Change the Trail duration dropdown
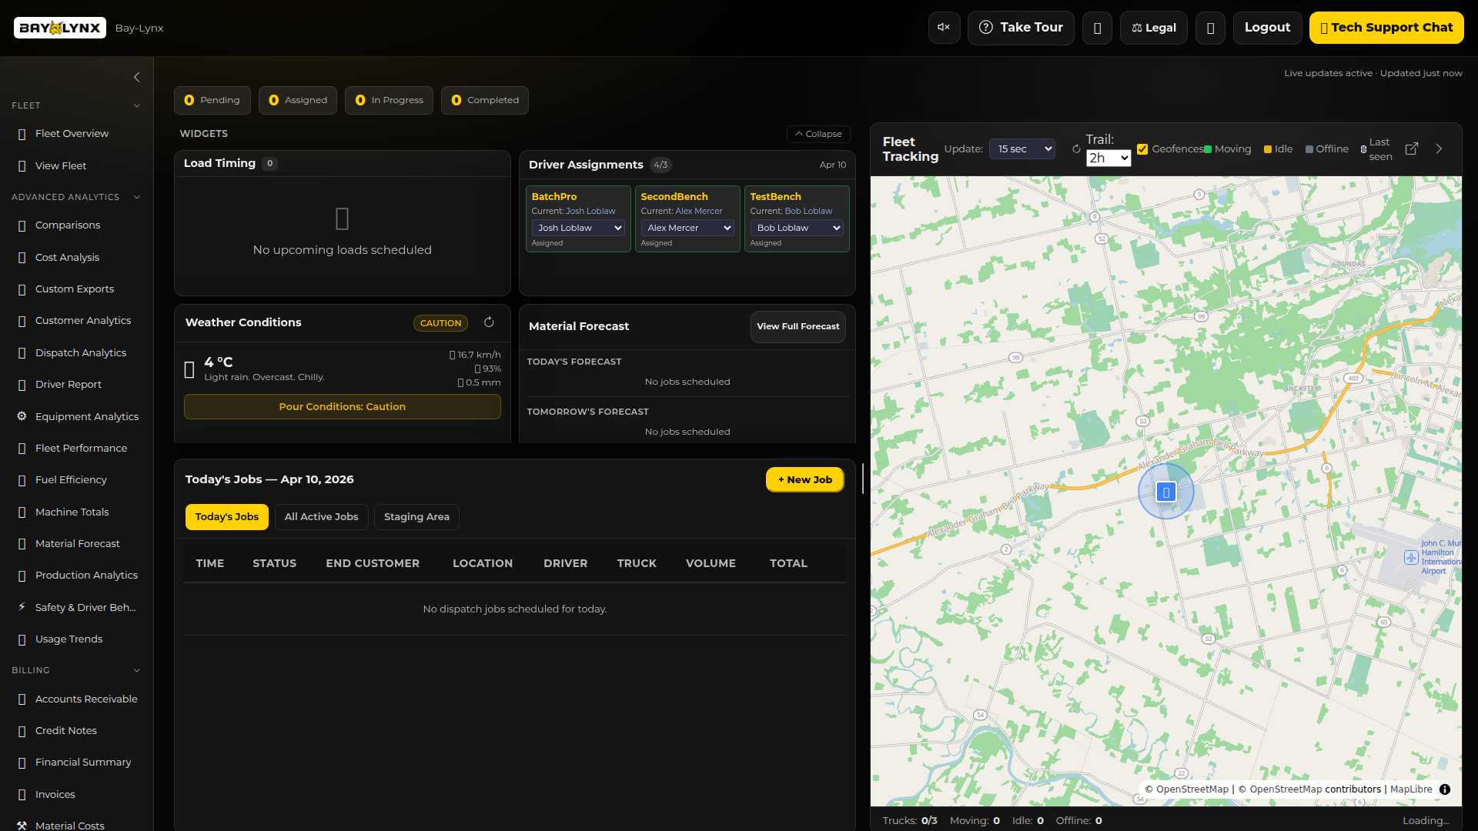The height and width of the screenshot is (831, 1478). click(x=1108, y=158)
